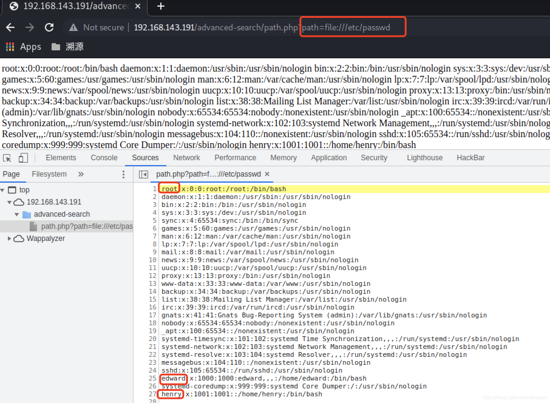Collapse the 192.168.143.191 tree node

[x=9, y=202]
